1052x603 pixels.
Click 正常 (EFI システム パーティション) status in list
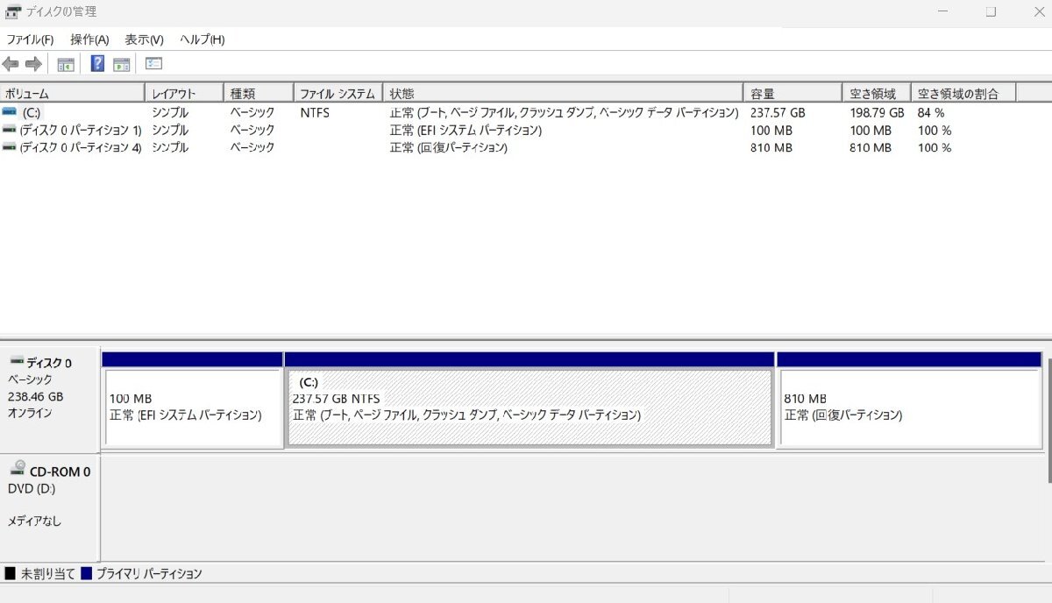click(x=466, y=131)
